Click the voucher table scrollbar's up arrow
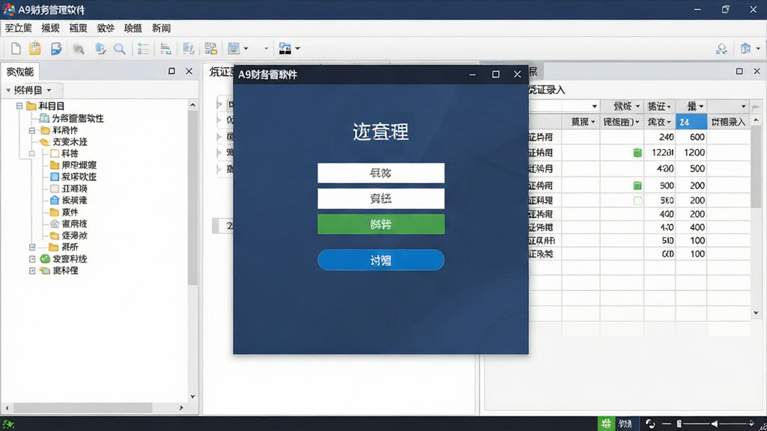This screenshot has height=431, width=767. pos(757,120)
